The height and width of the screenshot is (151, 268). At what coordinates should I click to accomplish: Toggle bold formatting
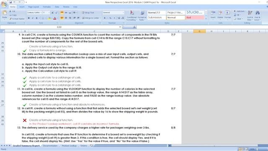click(x=29, y=18)
